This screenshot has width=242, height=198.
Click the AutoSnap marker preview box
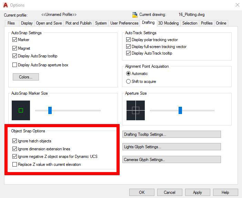pos(21,110)
